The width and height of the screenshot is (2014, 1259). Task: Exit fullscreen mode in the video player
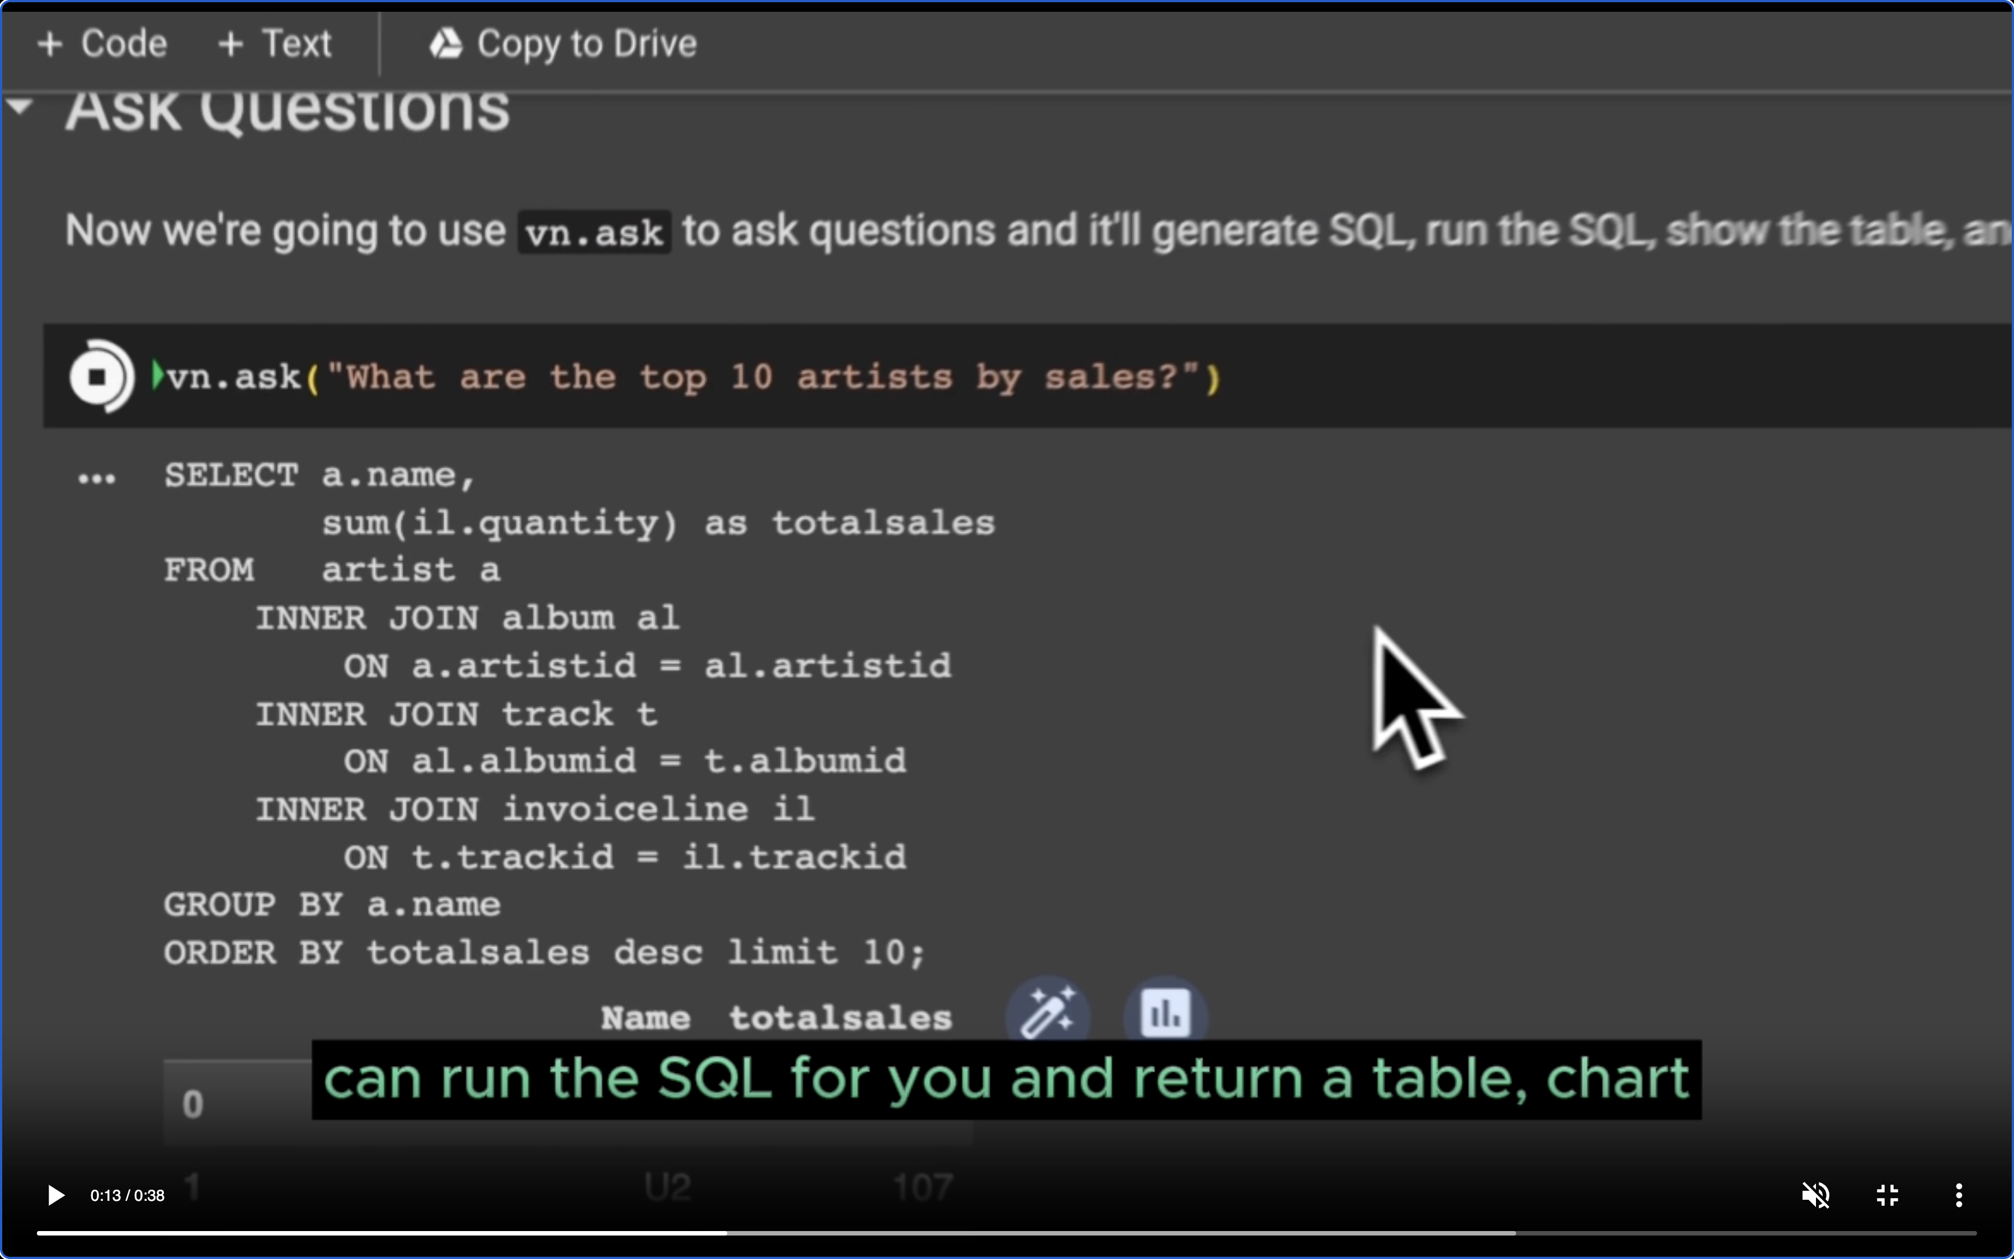pyautogui.click(x=1888, y=1195)
